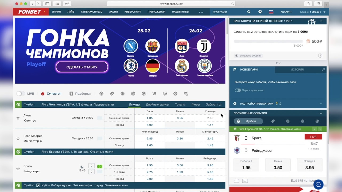
Task: Click second bonus carousel dot
Action: 279,63
